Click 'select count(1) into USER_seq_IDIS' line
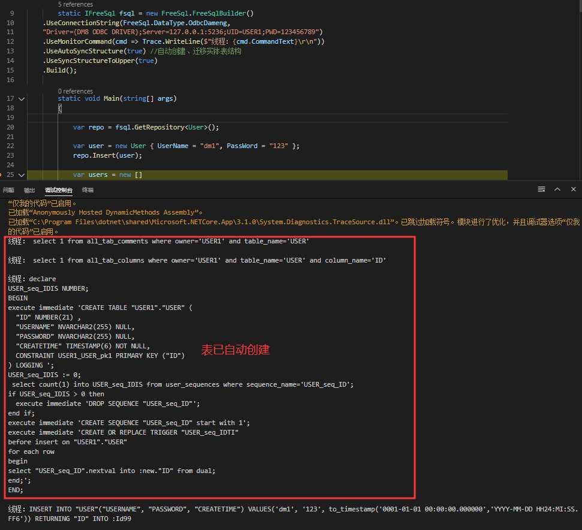Image resolution: width=582 pixels, height=530 pixels. (x=183, y=385)
